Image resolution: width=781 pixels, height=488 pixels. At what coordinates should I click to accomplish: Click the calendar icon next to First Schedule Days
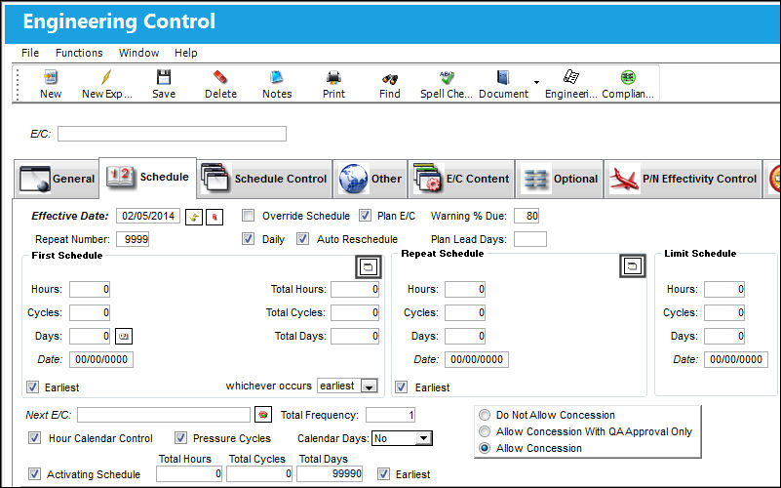(x=124, y=336)
